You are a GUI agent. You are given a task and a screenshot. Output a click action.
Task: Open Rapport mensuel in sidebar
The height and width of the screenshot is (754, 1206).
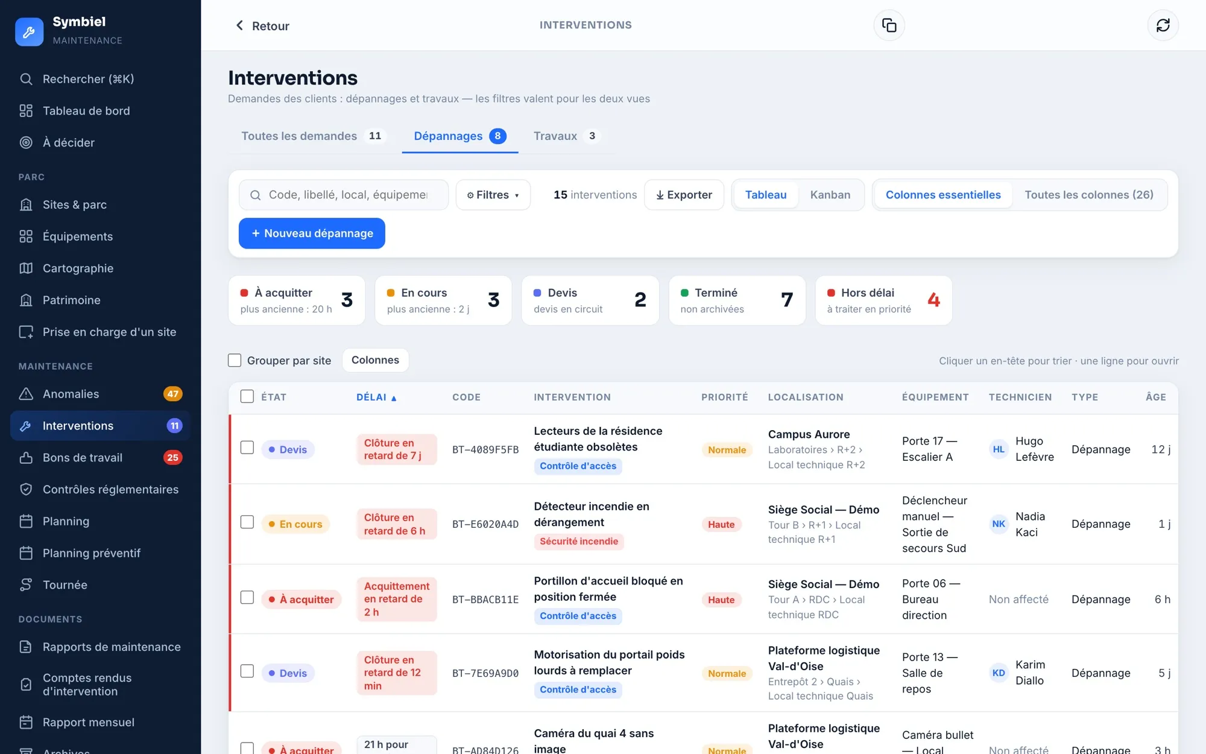[100, 723]
